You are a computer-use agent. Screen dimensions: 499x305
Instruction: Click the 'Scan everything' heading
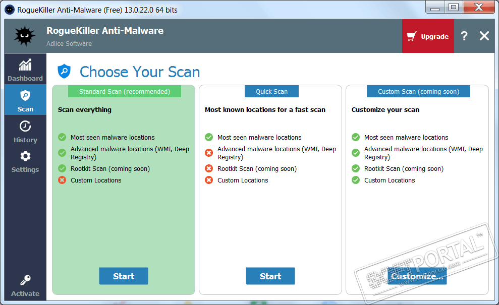[85, 110]
